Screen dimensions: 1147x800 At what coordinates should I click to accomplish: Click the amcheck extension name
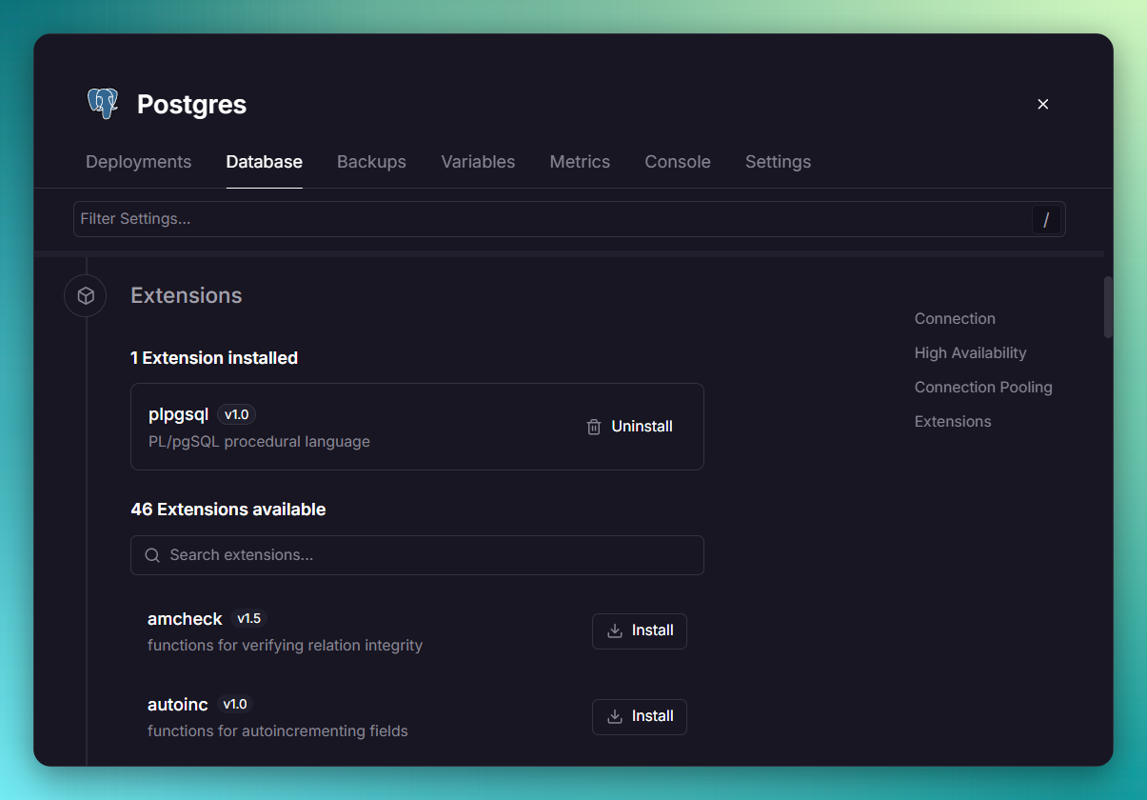185,619
